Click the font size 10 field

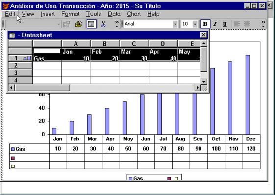point(187,24)
